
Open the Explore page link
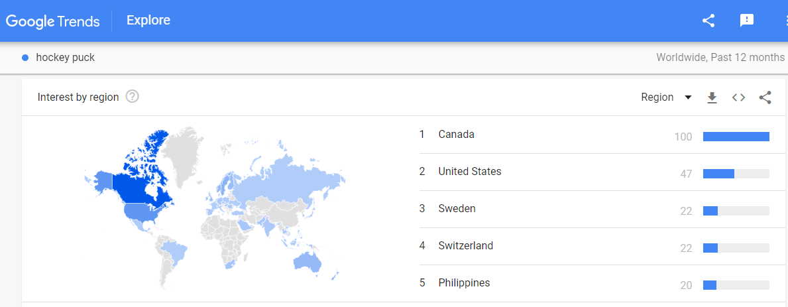pos(148,21)
